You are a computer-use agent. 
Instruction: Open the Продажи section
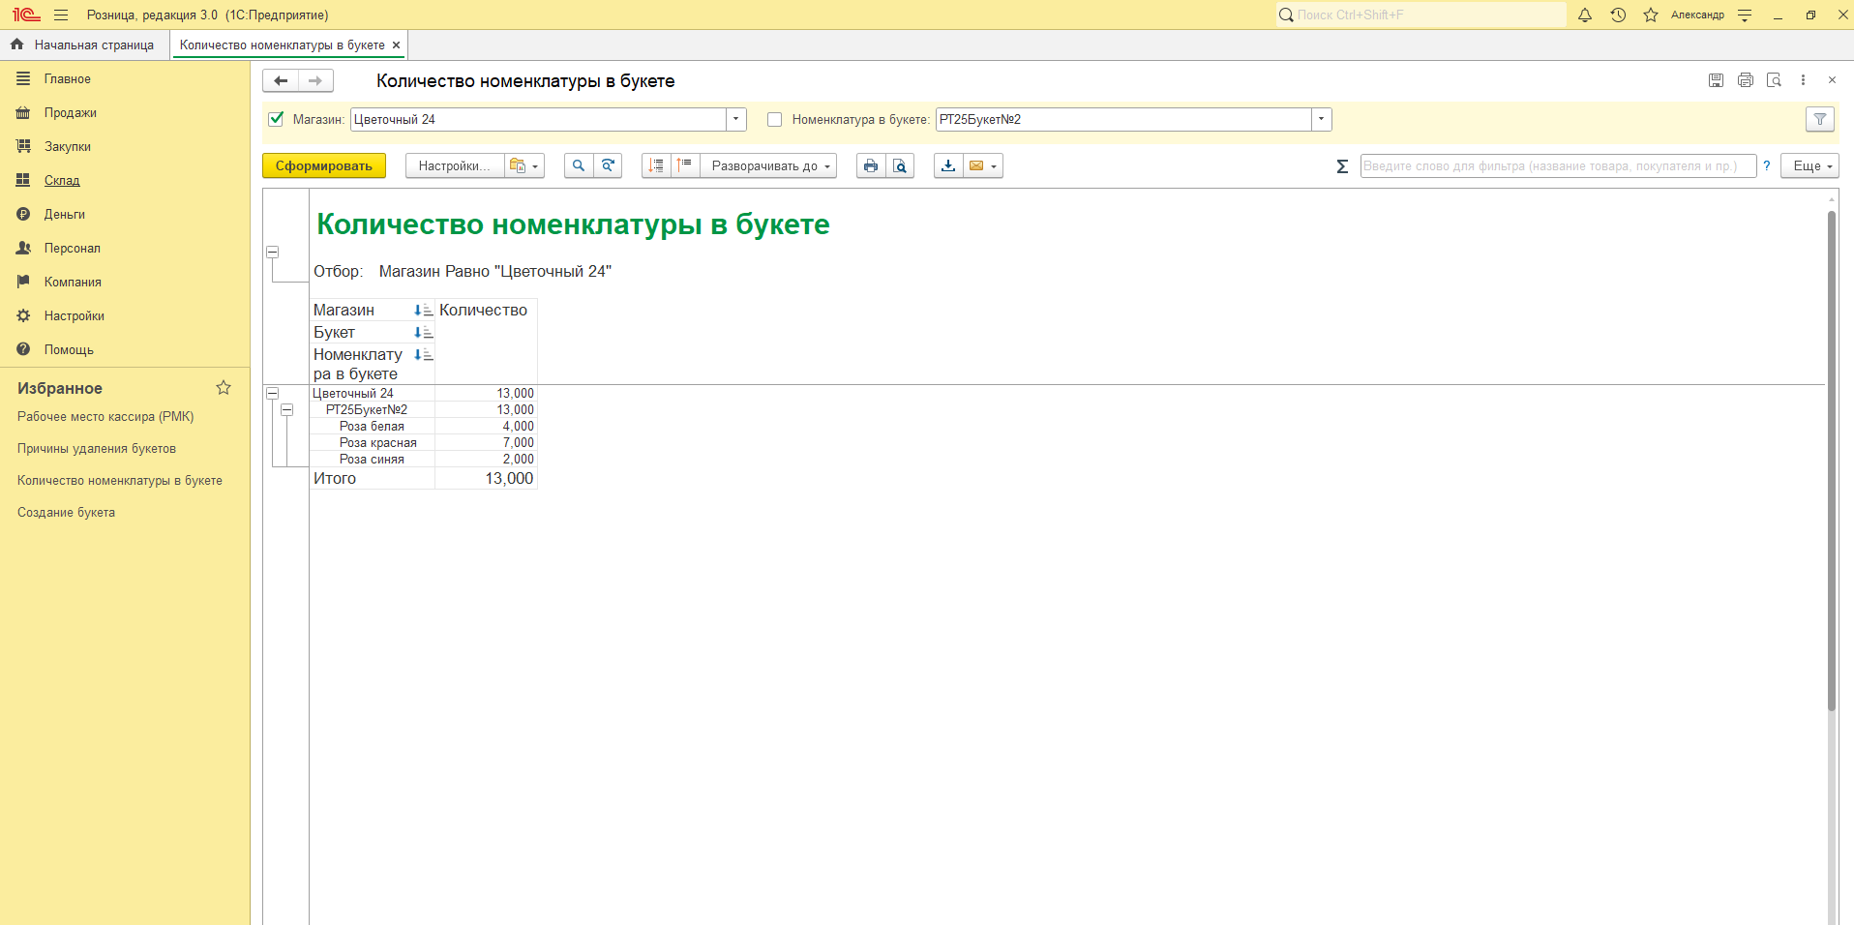click(x=70, y=112)
